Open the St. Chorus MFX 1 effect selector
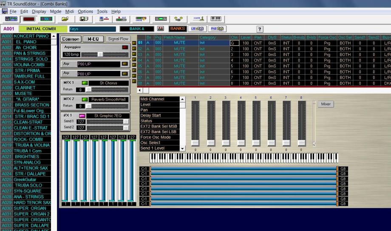The image size is (391, 231). click(x=108, y=82)
